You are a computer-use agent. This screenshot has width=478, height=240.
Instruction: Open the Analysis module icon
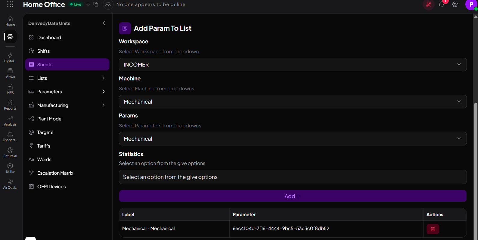click(x=10, y=121)
